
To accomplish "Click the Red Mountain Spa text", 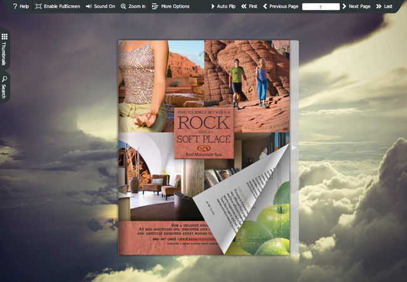I will click(203, 154).
